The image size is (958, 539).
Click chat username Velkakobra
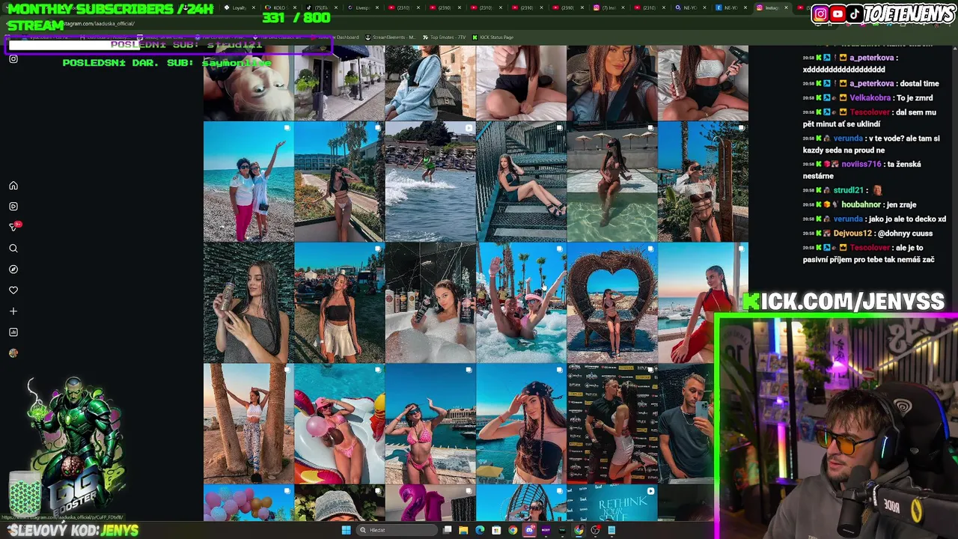point(870,98)
